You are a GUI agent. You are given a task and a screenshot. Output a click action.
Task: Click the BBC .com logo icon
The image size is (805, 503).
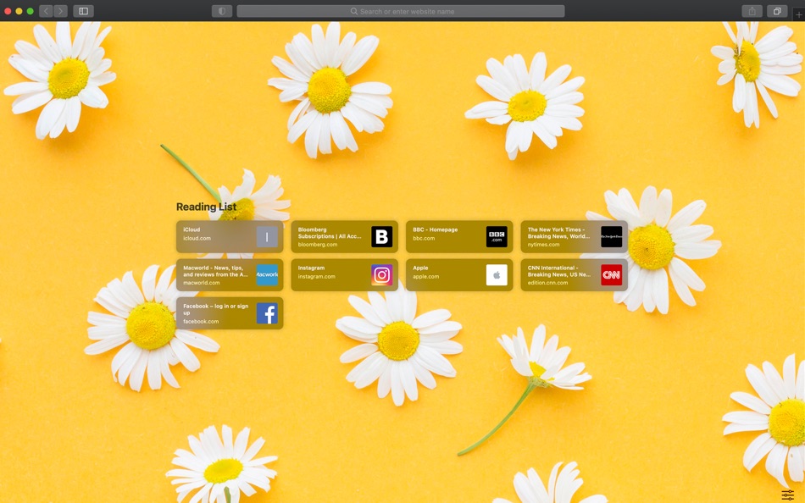click(x=497, y=236)
